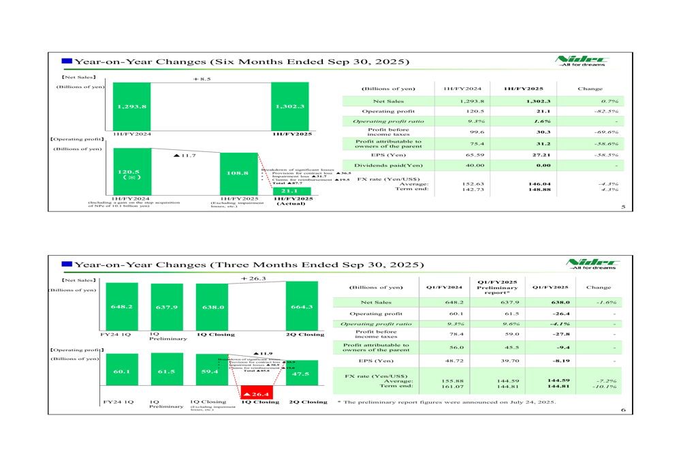Select the 108.8 operating profit bar
This screenshot has height=467, width=681.
[237, 173]
